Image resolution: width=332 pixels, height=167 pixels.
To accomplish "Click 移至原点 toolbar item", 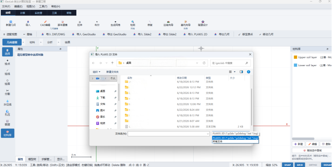I will [245, 34].
